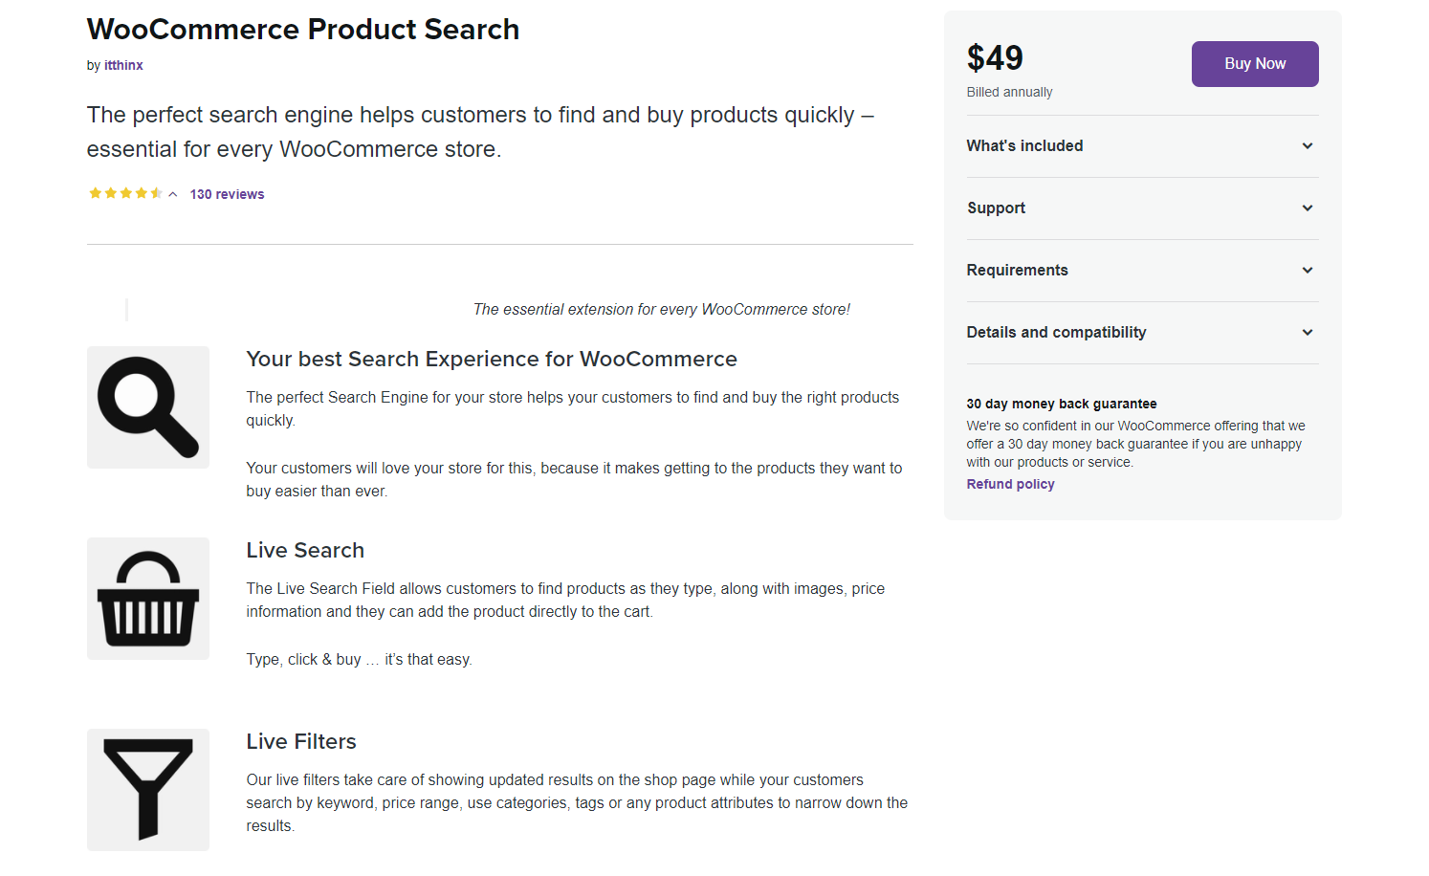Click the Your best Search Experience heading
1429x876 pixels.
tap(492, 360)
